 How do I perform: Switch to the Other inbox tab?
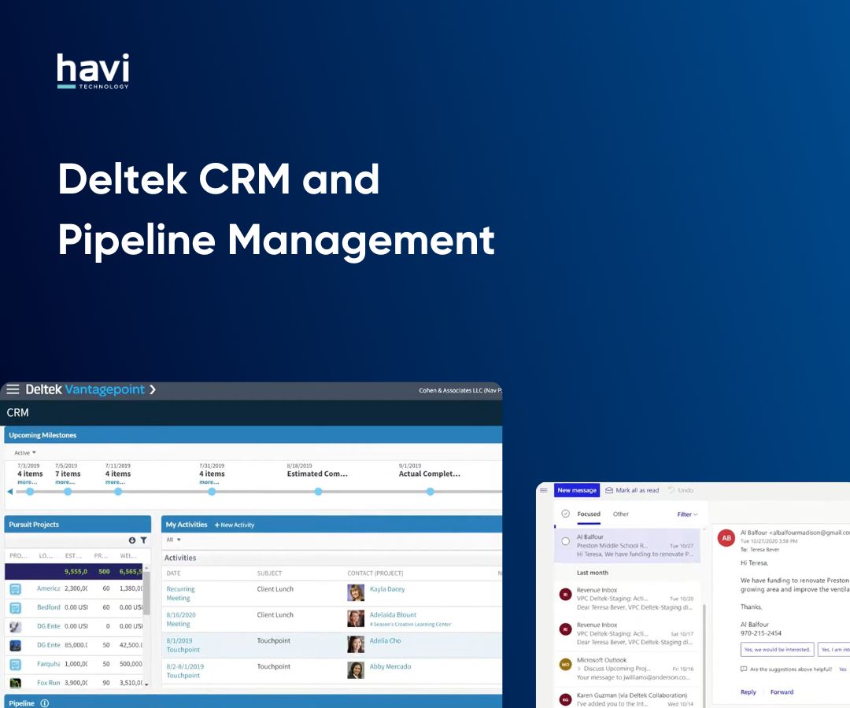click(621, 514)
